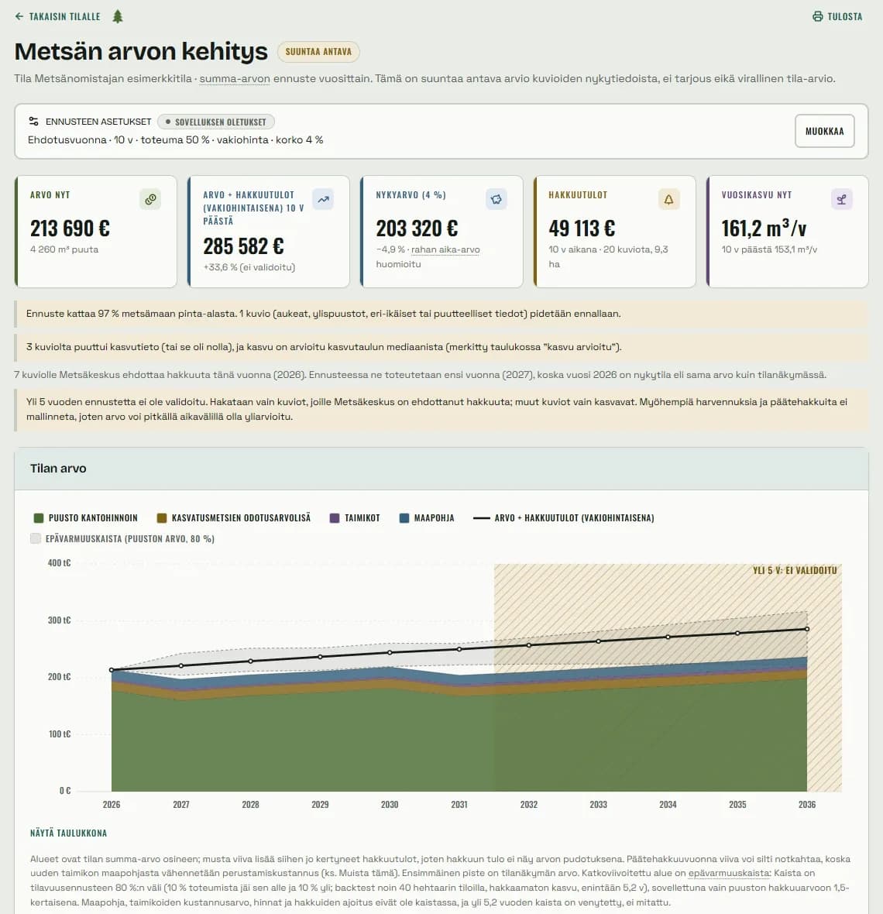Toggle Maapohja series in chart legend

[x=427, y=517]
